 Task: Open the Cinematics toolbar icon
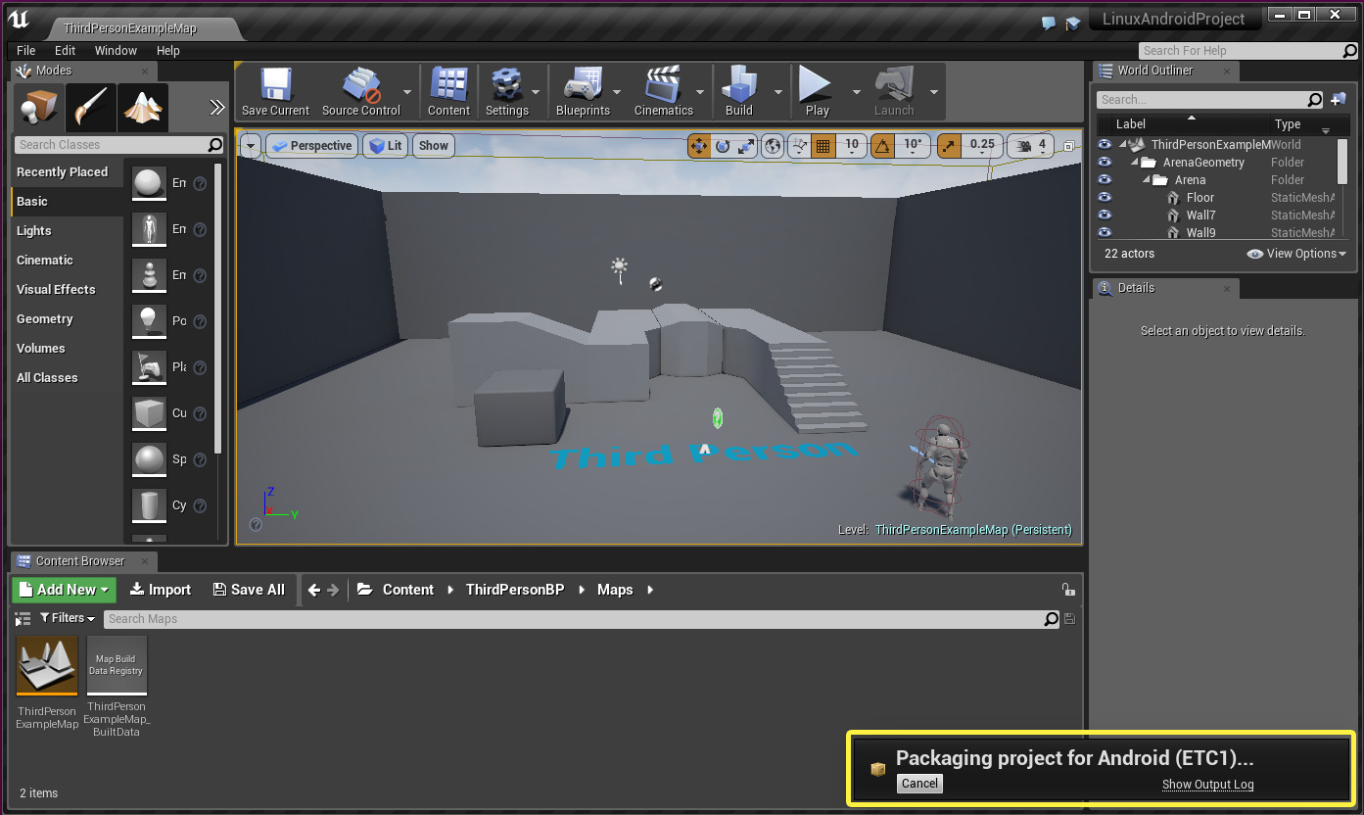663,91
